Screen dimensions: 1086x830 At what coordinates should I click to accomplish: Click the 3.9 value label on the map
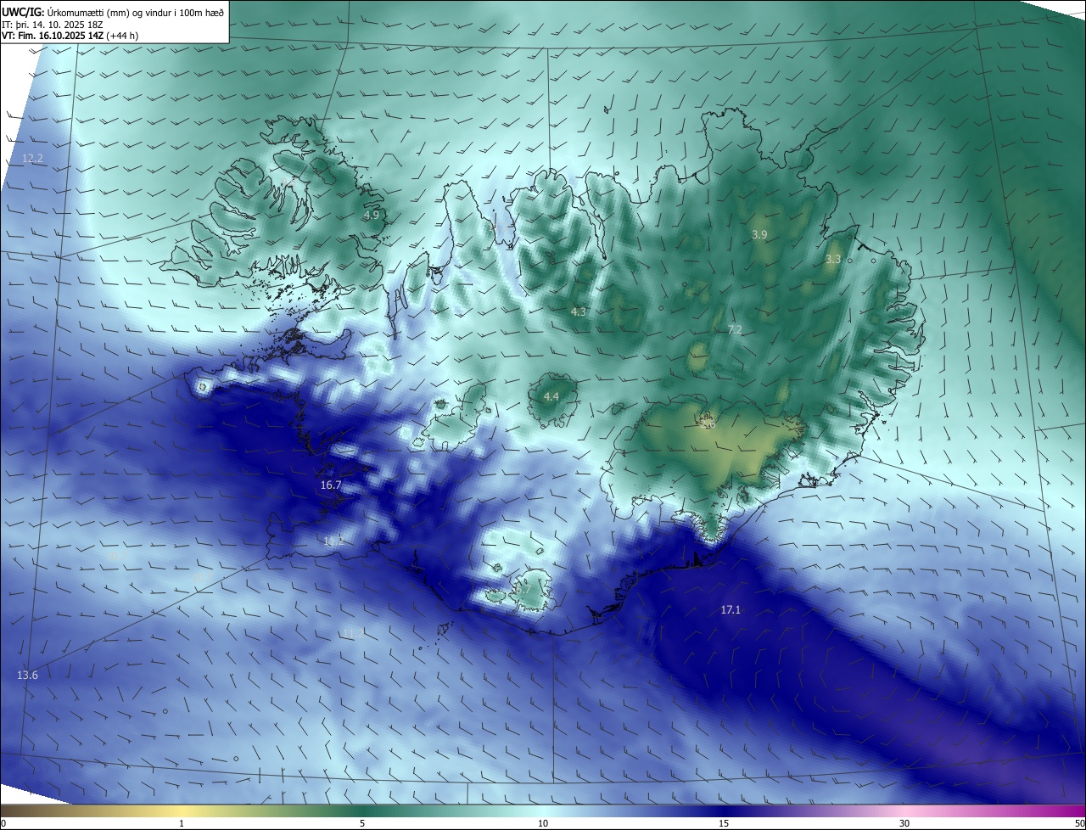(759, 234)
